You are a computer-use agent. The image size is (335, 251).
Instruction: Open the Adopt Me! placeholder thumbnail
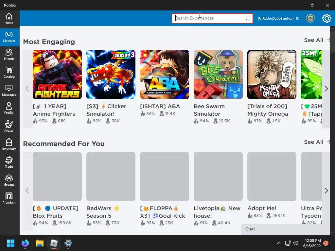click(x=272, y=176)
